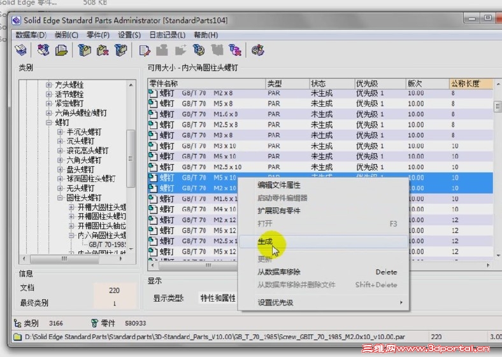Click the part icon of row M2 x 8
The height and width of the screenshot is (357, 502).
point(153,93)
